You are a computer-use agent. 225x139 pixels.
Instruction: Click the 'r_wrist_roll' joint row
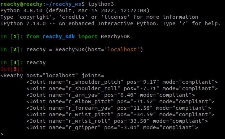[117, 121]
